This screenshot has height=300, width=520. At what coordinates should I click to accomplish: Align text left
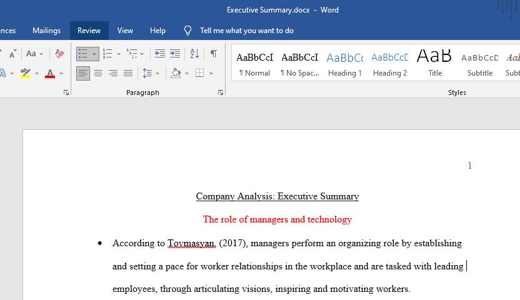(83, 73)
